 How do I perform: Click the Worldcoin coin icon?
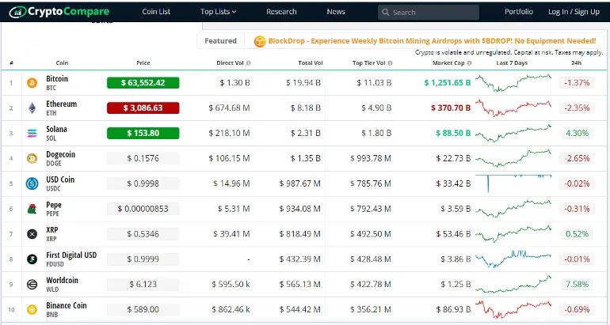pos(32,285)
